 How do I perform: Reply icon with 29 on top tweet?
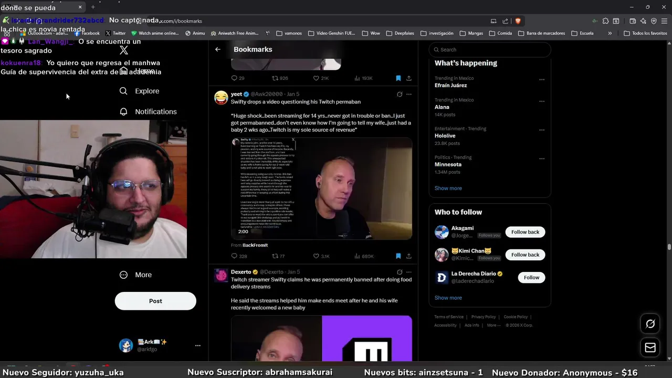coord(238,78)
